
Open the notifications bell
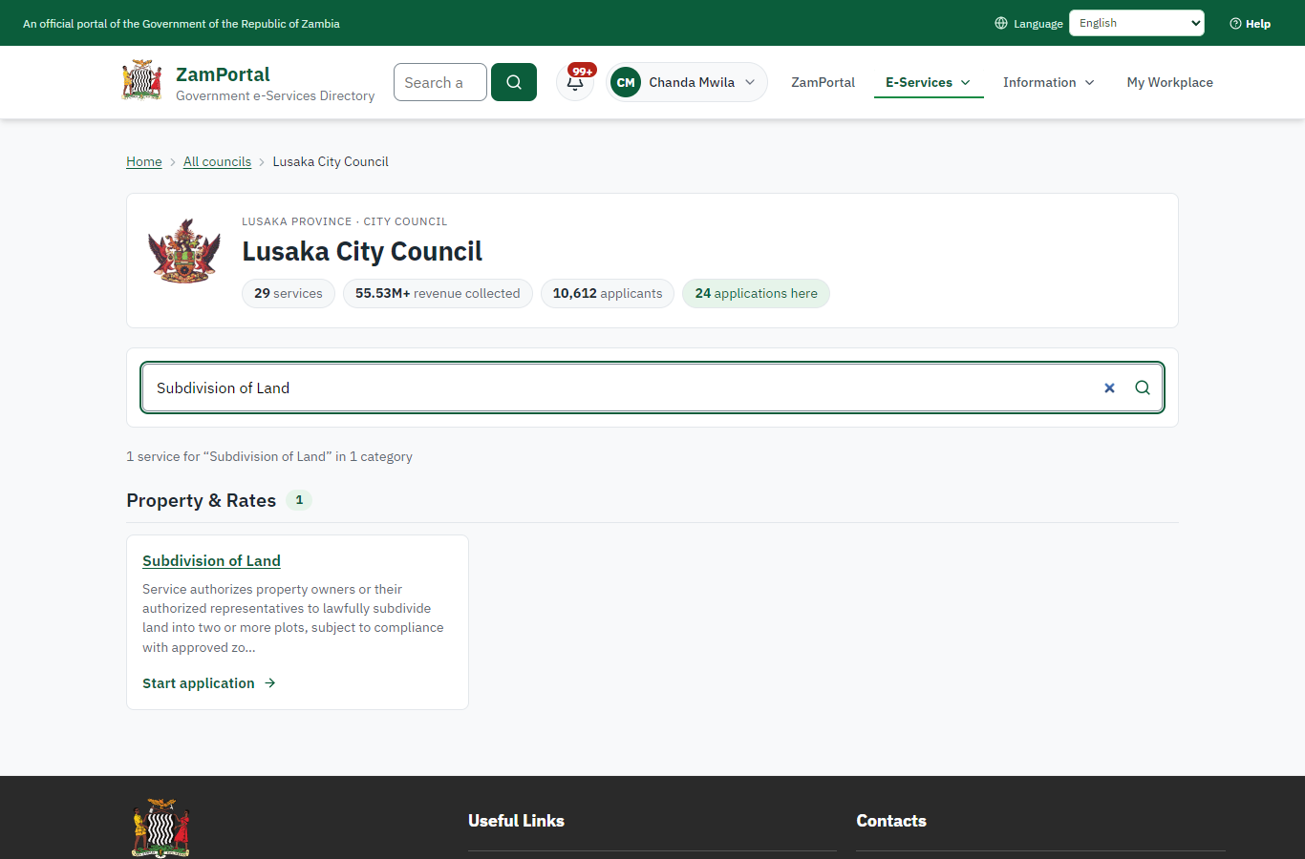(575, 82)
